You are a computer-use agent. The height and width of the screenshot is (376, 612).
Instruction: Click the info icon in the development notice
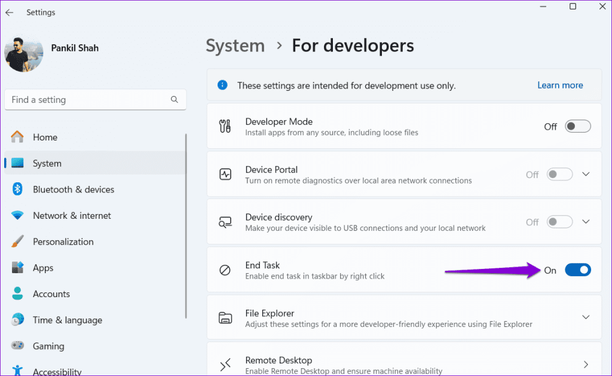(222, 85)
